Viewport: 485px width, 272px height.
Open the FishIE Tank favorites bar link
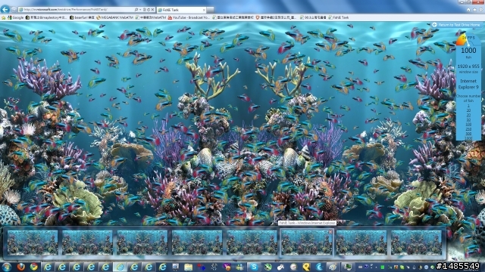pyautogui.click(x=339, y=17)
